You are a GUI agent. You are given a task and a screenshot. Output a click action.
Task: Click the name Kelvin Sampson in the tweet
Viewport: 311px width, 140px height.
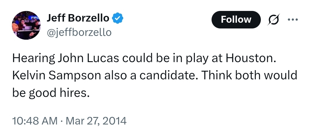point(57,75)
